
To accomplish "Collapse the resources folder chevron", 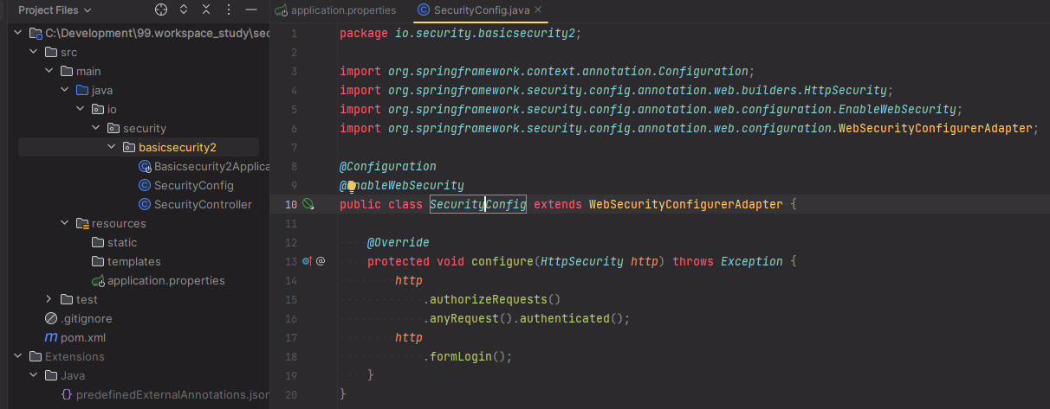I will (64, 223).
